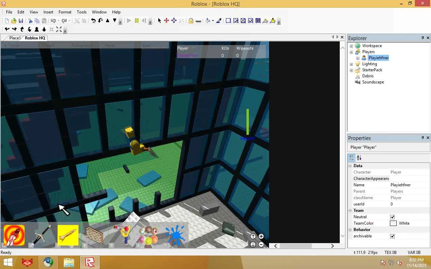Click the Cut scissors icon
Screen dimensions: 431x269
pos(30,21)
